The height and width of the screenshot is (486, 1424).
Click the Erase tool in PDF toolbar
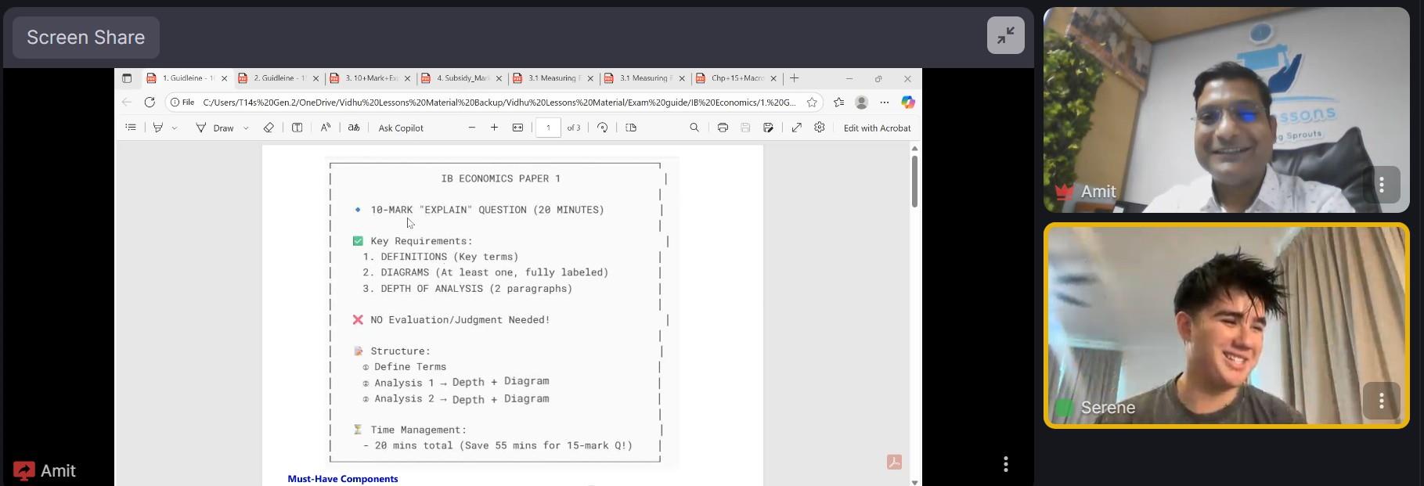point(269,128)
